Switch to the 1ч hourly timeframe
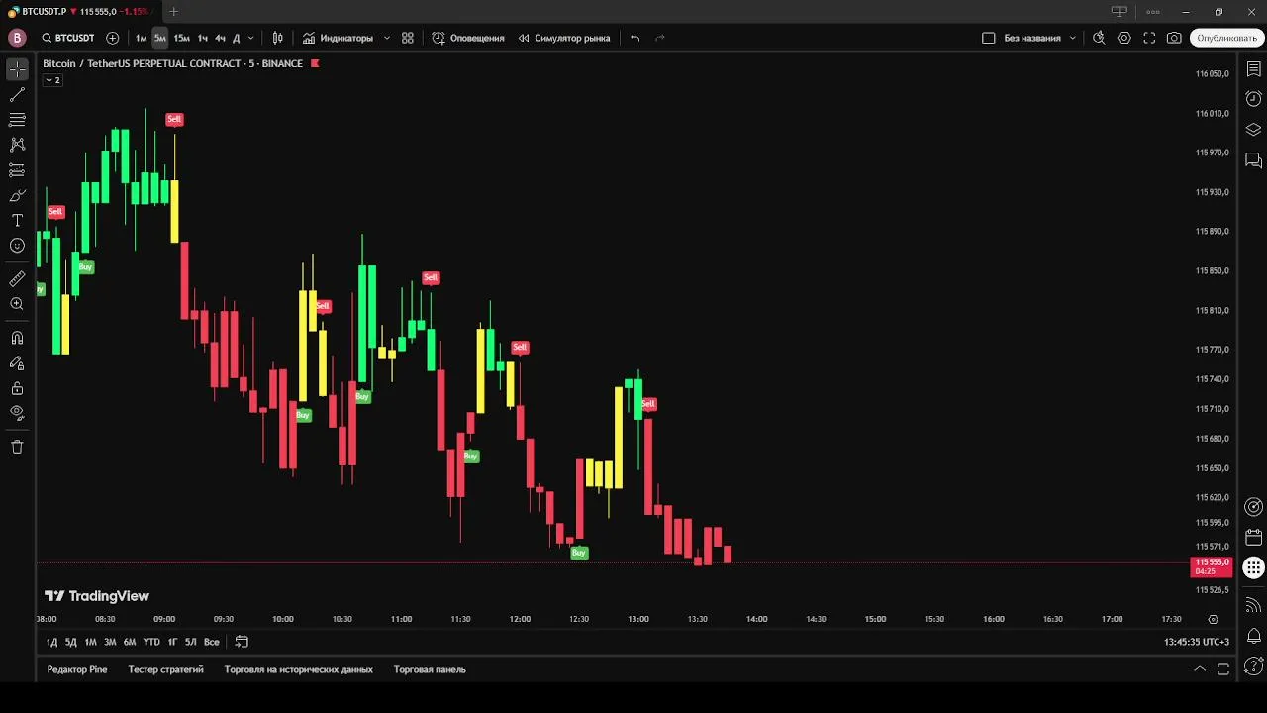1267x713 pixels. (202, 38)
